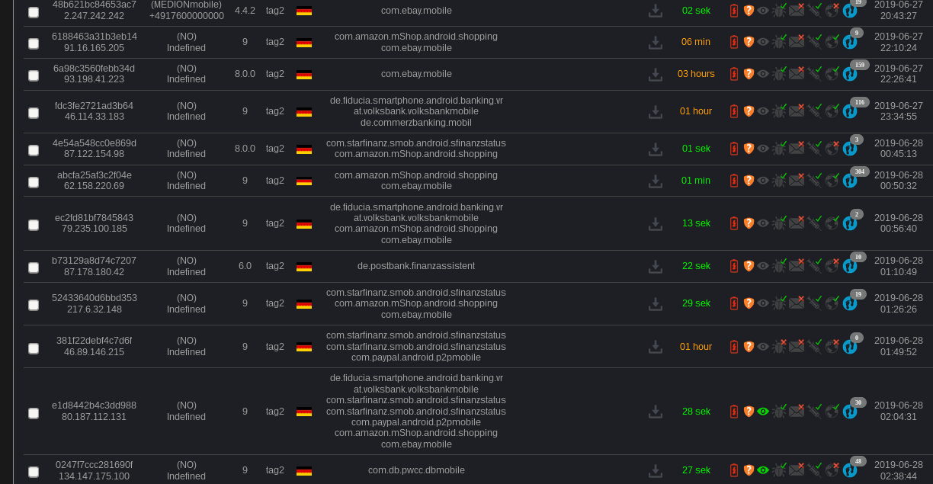933x484 pixels.
Task: Select the syringe icon in row 52433640d6bbd353
Action: point(815,303)
